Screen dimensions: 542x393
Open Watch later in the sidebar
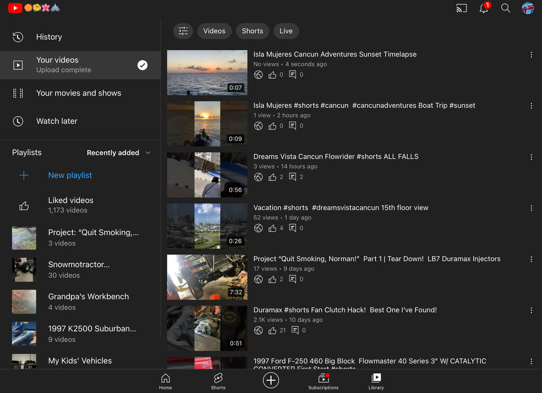point(57,121)
